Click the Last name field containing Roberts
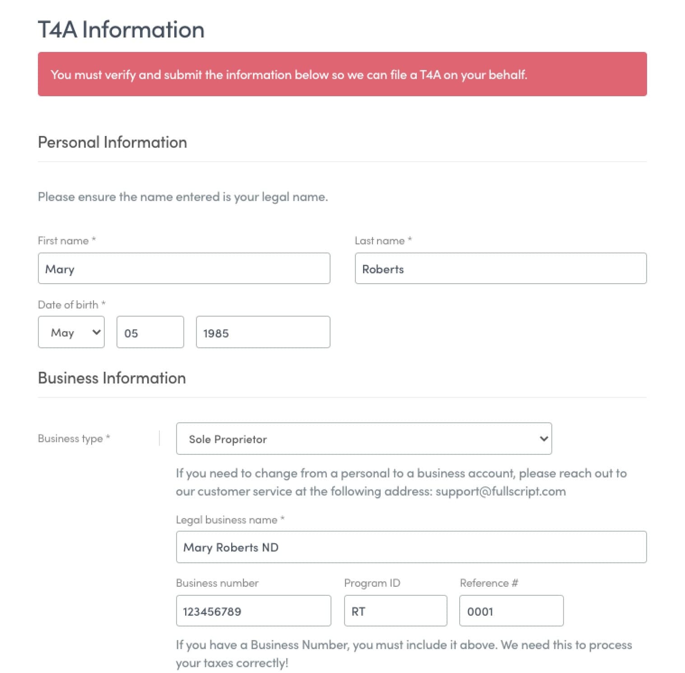 [501, 268]
